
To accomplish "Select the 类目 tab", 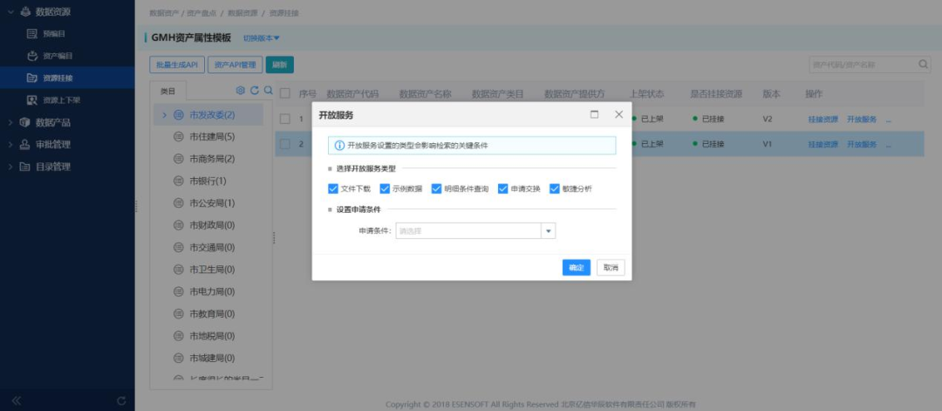I will pyautogui.click(x=168, y=91).
